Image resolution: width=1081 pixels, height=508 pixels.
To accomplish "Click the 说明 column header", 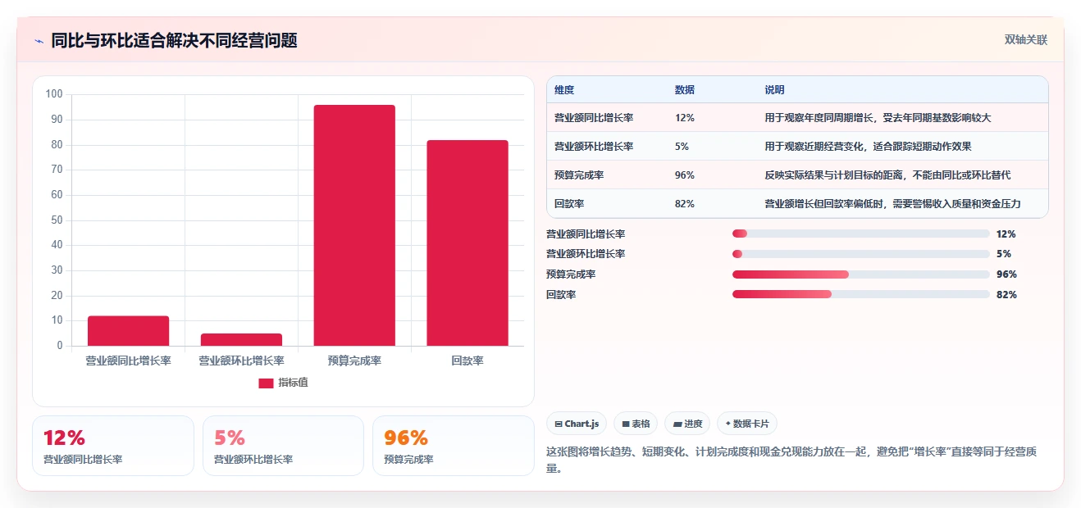I will tap(775, 89).
